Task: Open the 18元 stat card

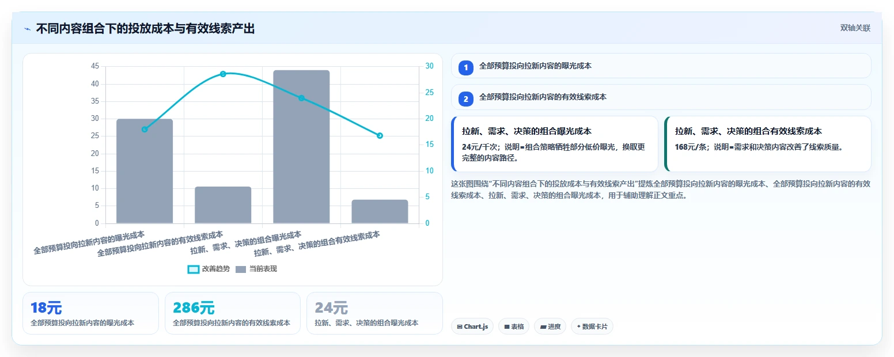Action: [90, 313]
